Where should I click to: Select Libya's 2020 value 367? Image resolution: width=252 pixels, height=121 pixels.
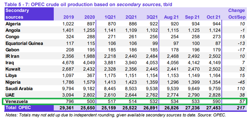90,76
